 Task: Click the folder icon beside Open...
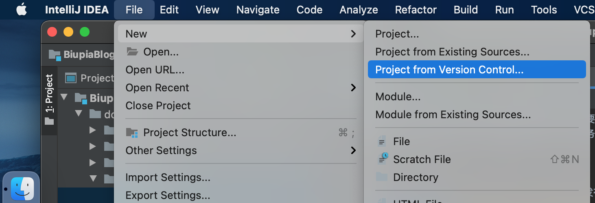click(132, 52)
